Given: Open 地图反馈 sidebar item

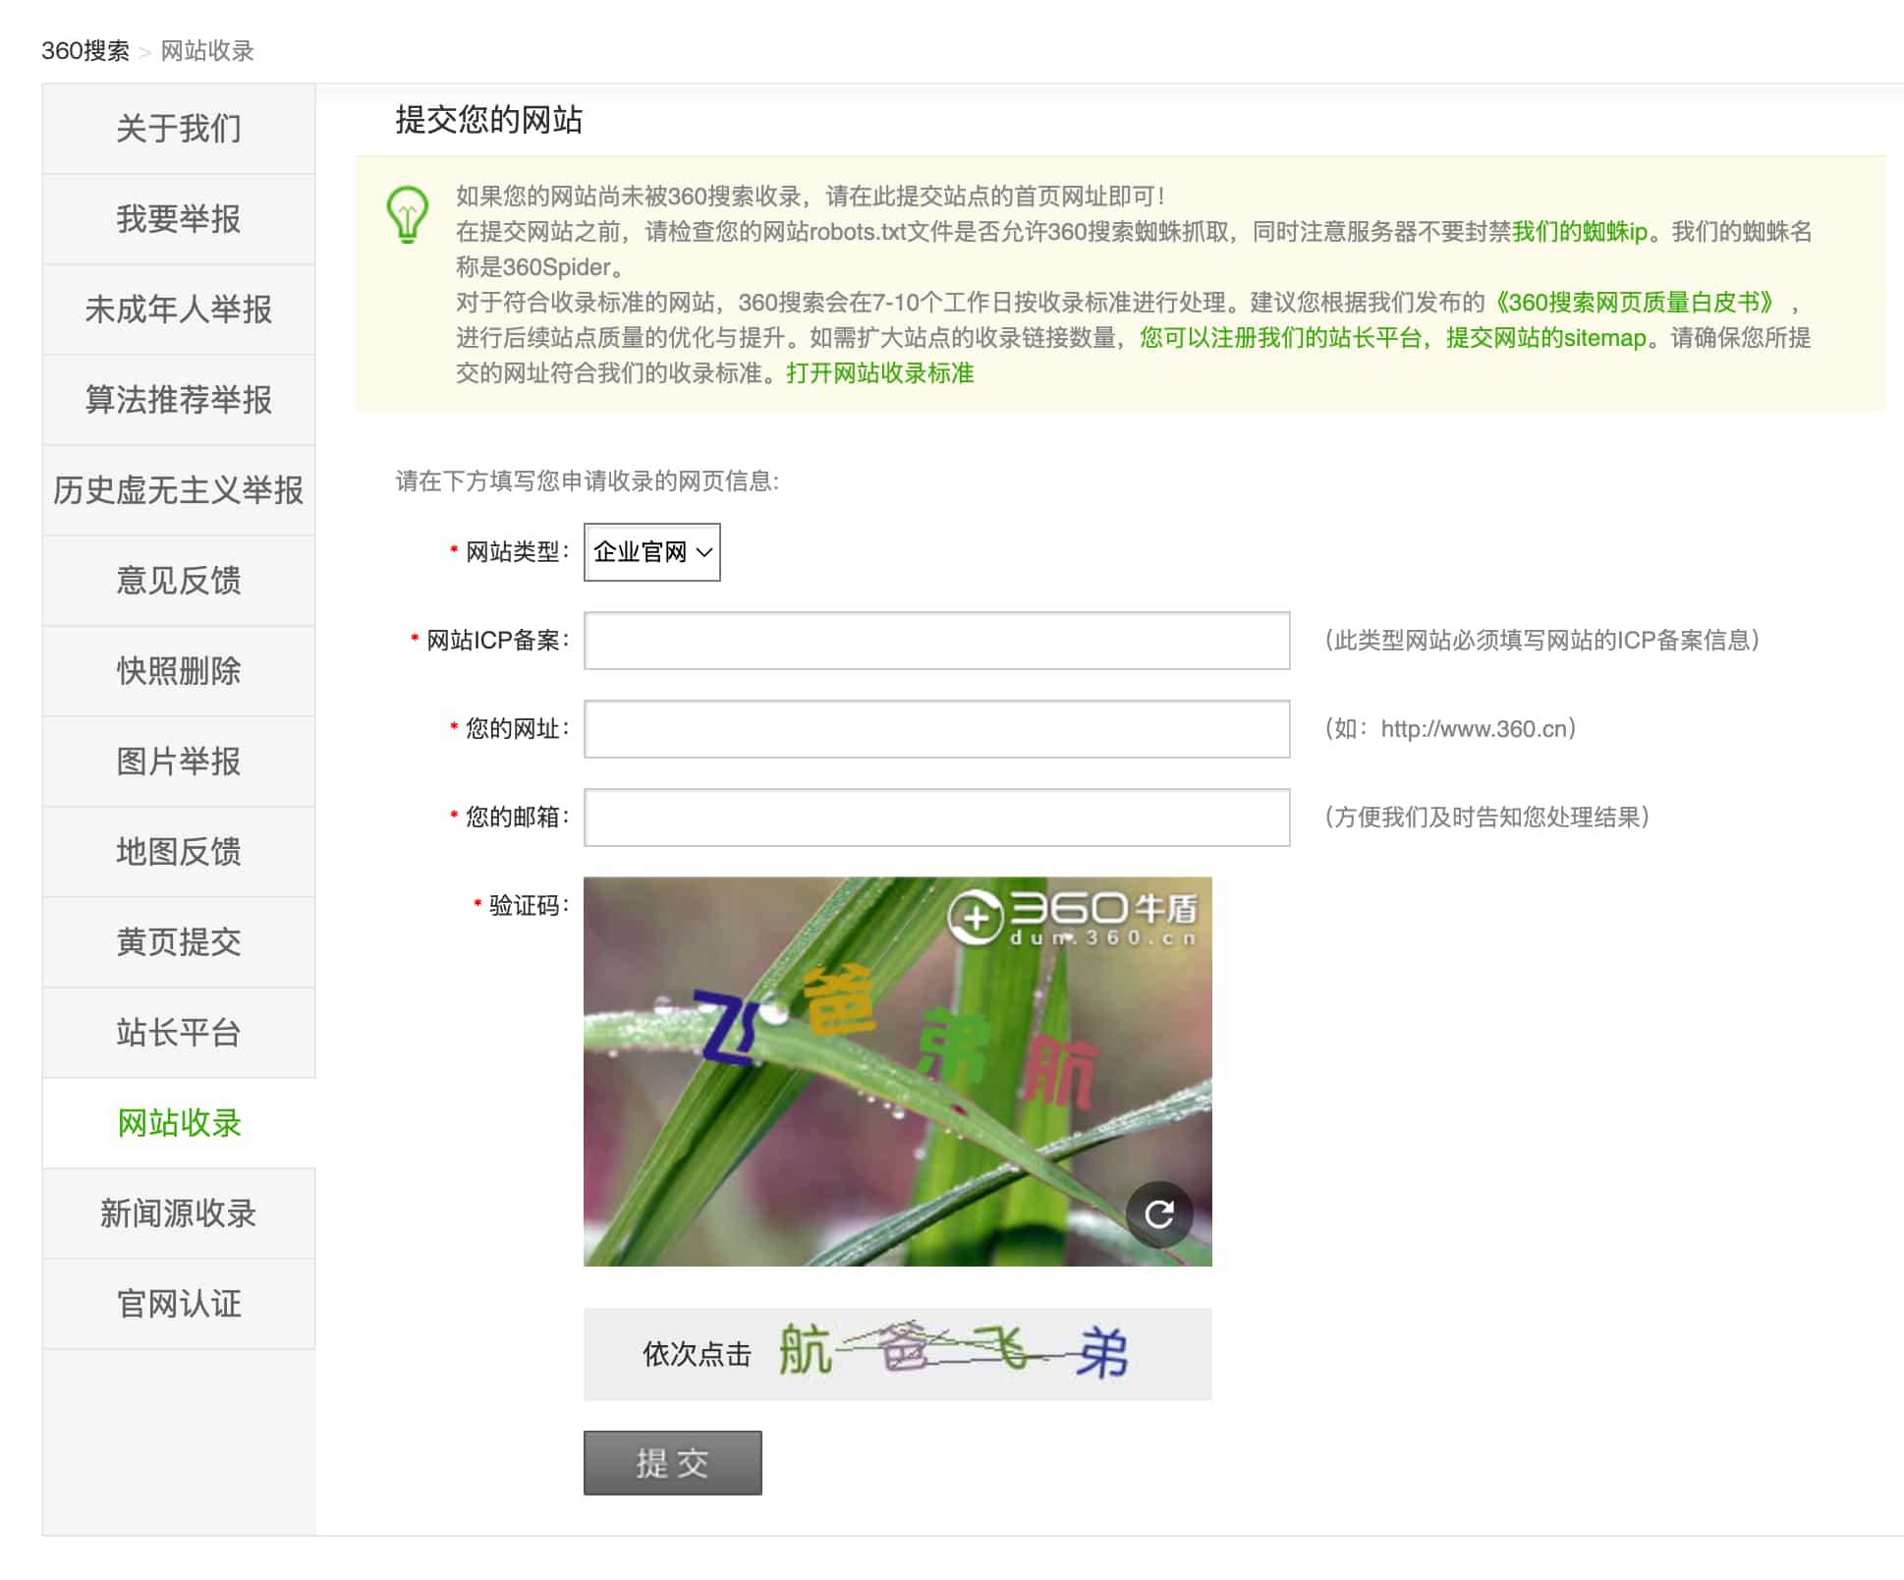Looking at the screenshot, I should click(179, 852).
